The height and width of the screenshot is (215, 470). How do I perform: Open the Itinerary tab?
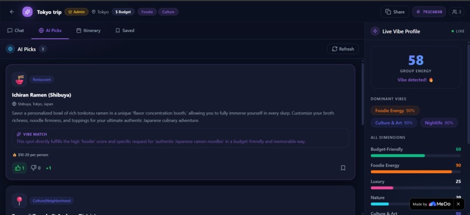89,30
